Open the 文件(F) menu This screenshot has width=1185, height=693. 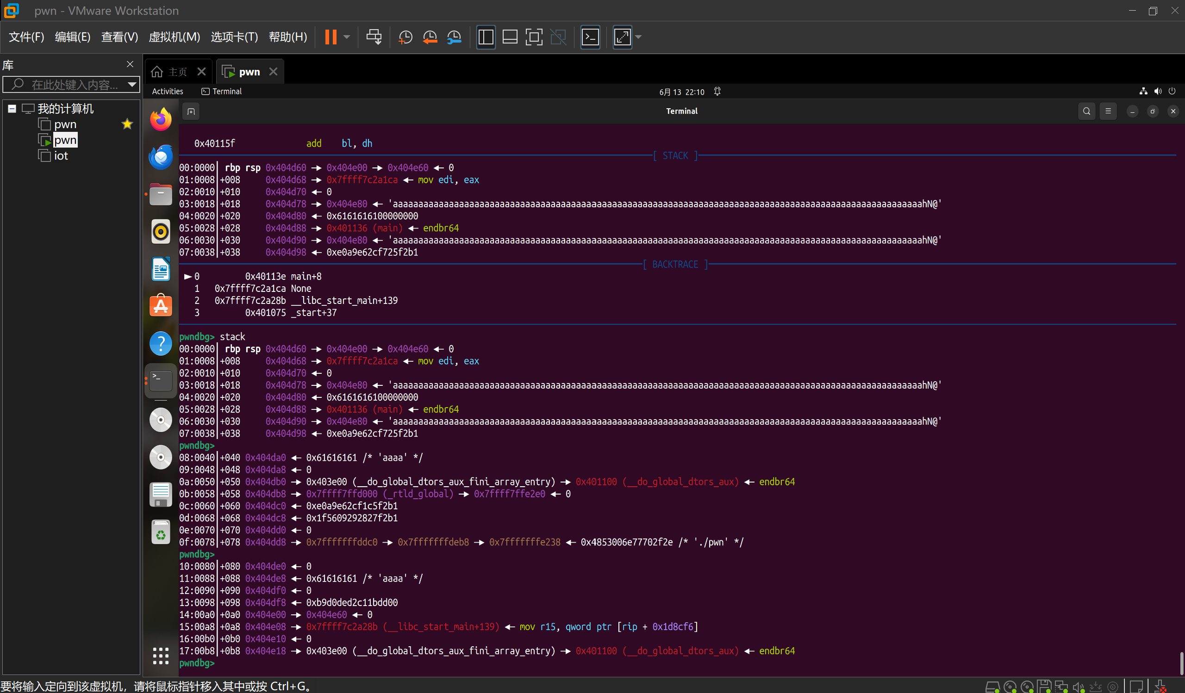pos(26,37)
